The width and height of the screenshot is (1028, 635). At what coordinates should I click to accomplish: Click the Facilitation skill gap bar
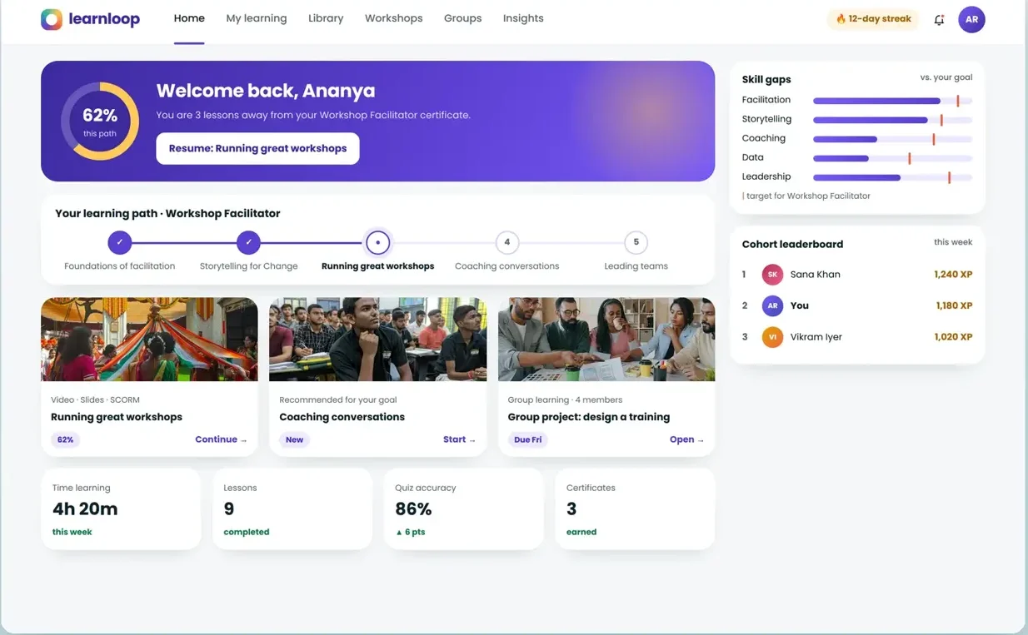point(892,101)
